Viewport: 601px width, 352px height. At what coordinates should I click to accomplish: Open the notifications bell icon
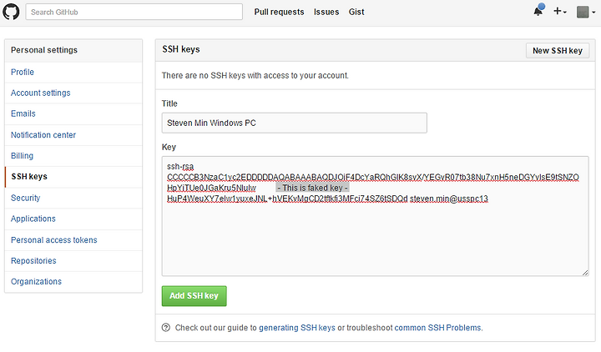(x=538, y=10)
